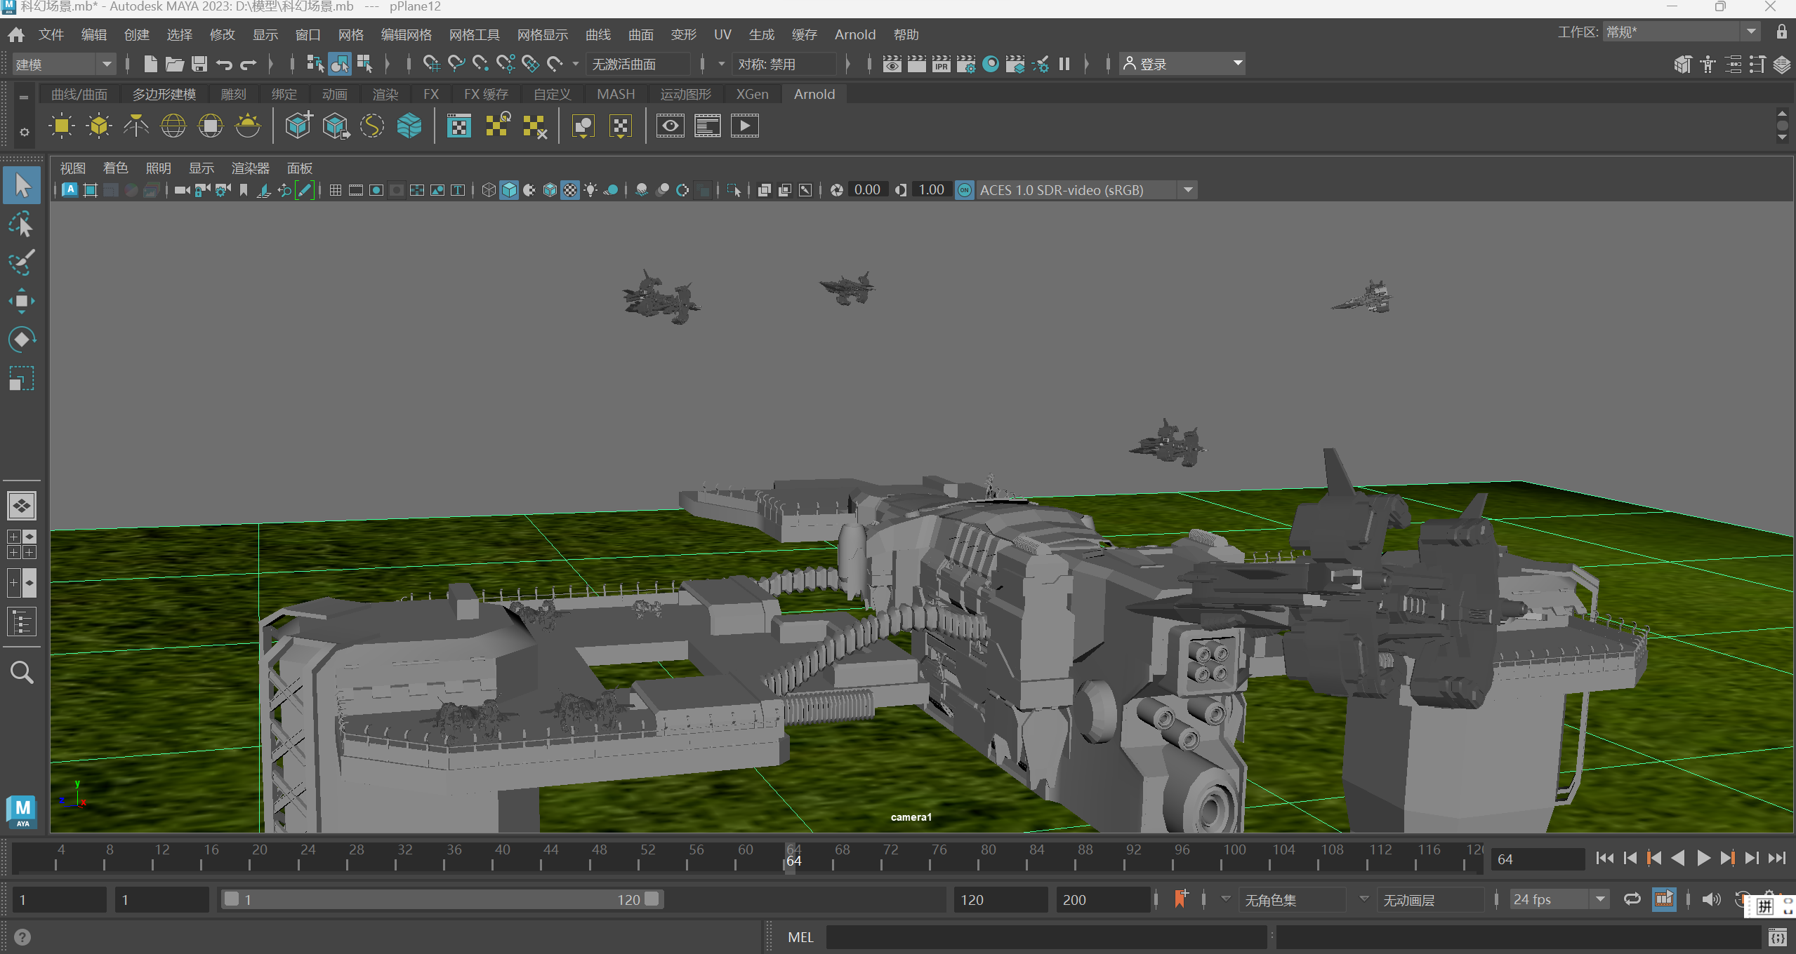Toggle playback loop mode button
This screenshot has width=1796, height=954.
click(1632, 899)
